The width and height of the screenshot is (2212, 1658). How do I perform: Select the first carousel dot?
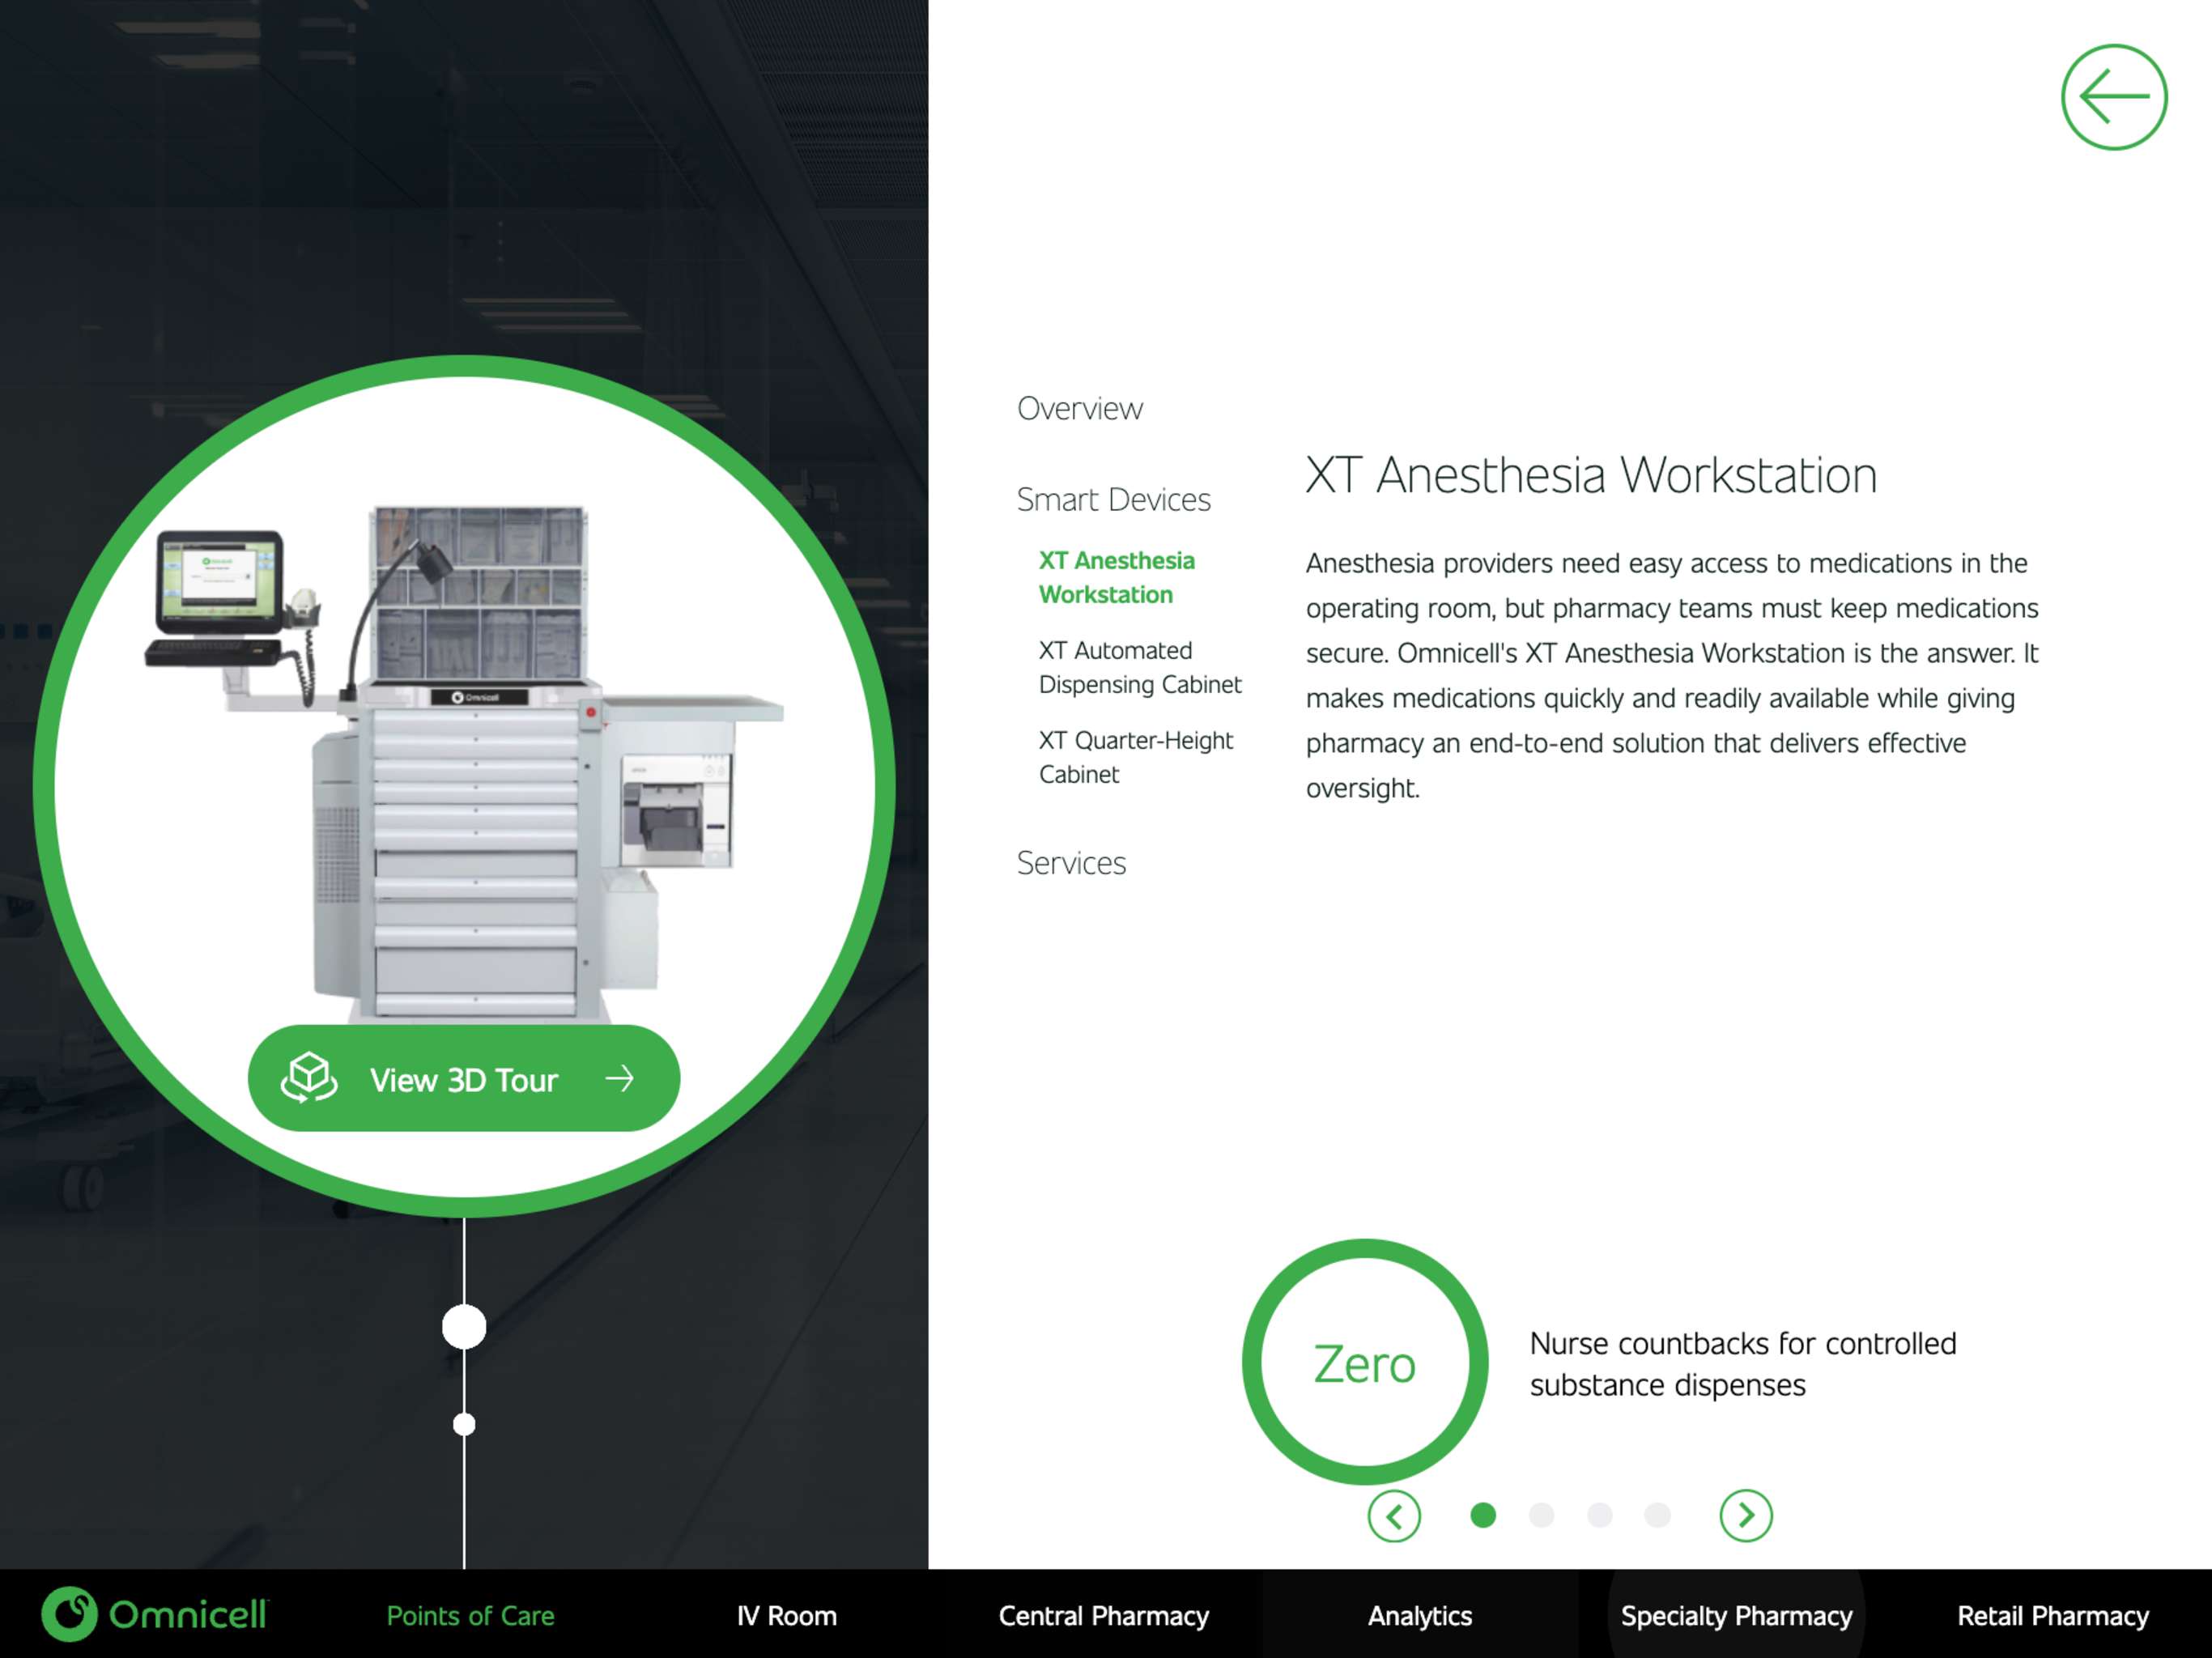pyautogui.click(x=1483, y=1516)
